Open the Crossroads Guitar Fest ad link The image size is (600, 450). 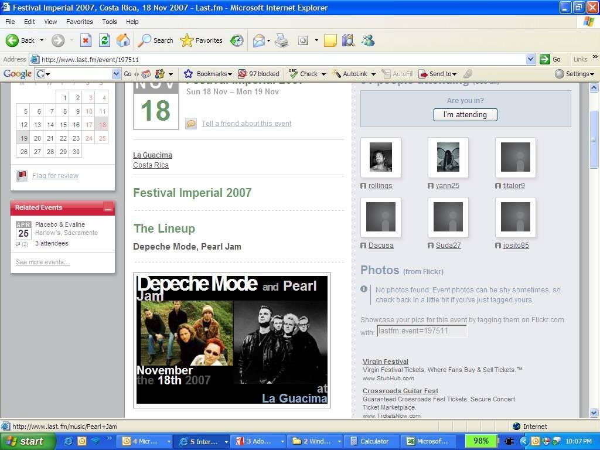[400, 391]
